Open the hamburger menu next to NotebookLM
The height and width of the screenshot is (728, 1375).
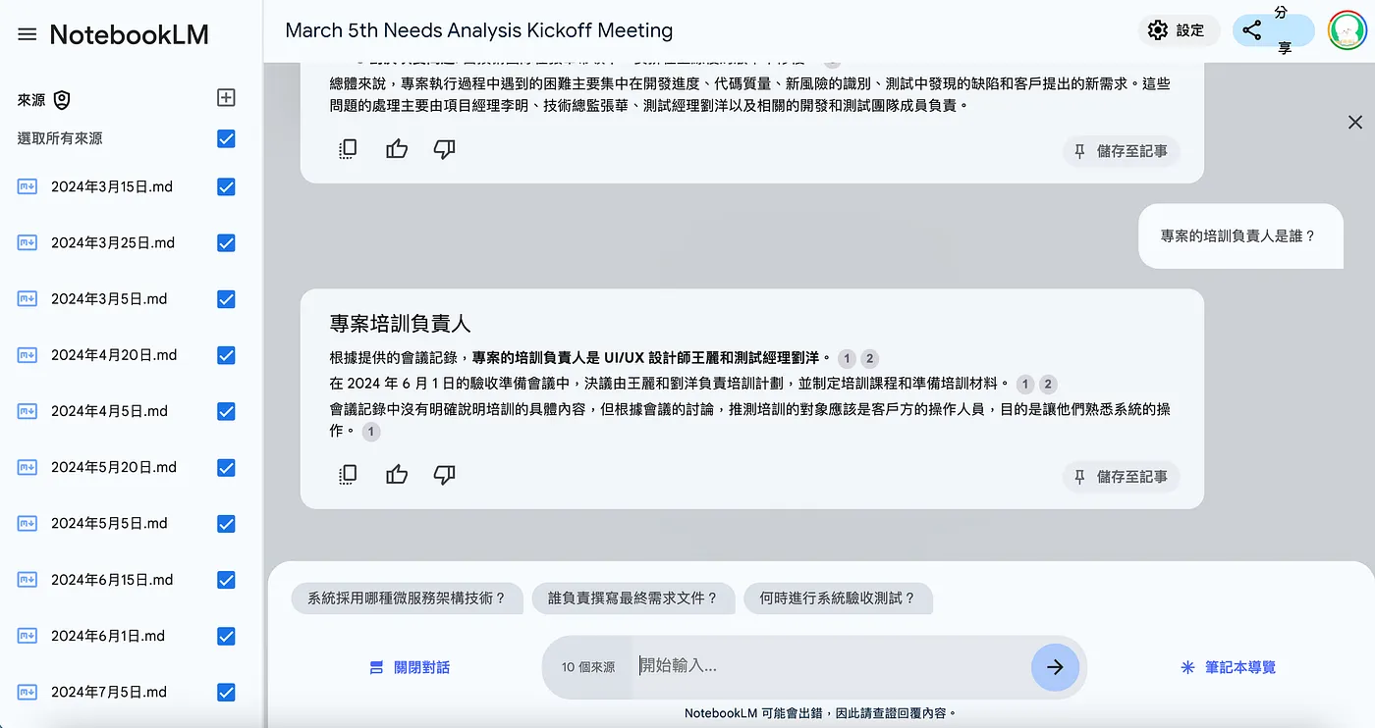click(27, 34)
